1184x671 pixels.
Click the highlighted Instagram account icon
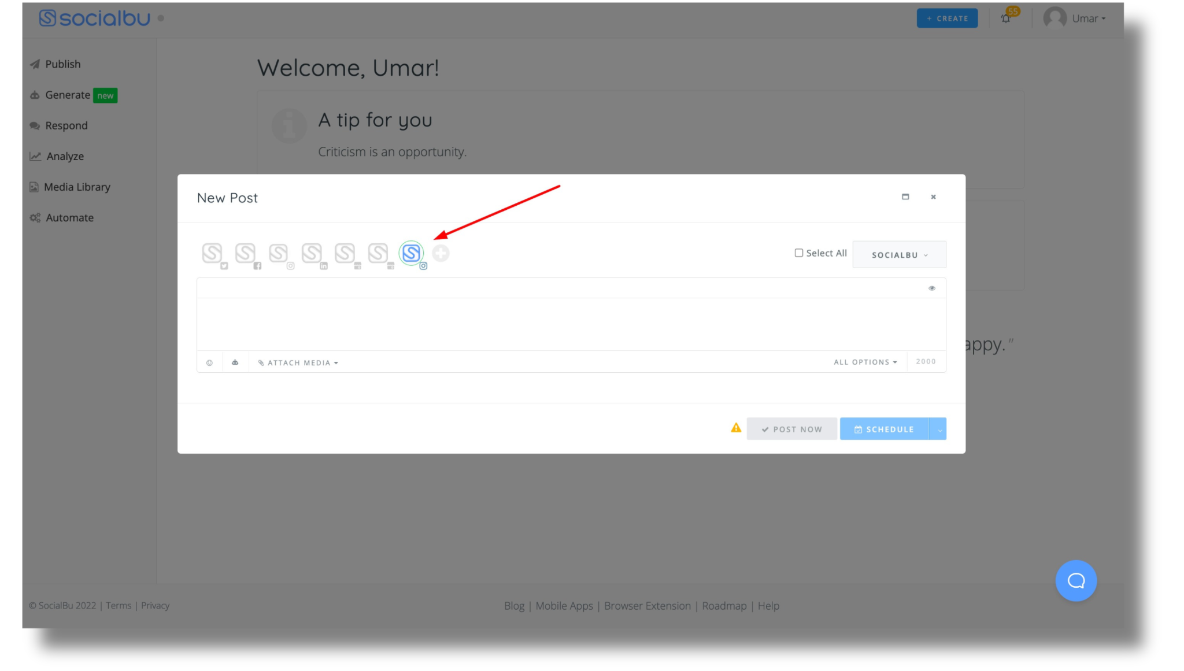410,253
